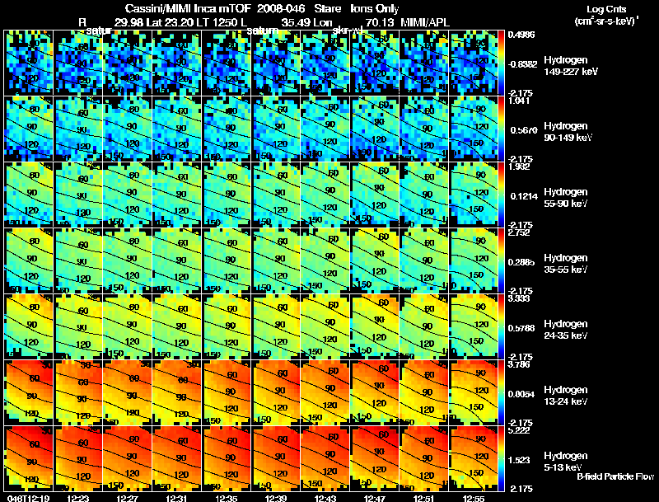The height and width of the screenshot is (502, 659).
Task: Click the 'Lat 23.20' header value
Action: click(x=168, y=22)
